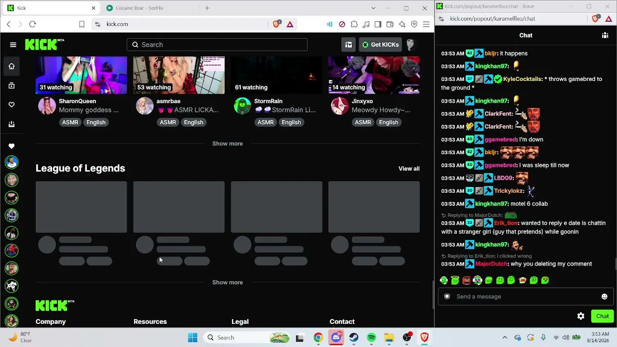Click the chat identity shield icon
The image size is (617, 347).
click(x=447, y=296)
